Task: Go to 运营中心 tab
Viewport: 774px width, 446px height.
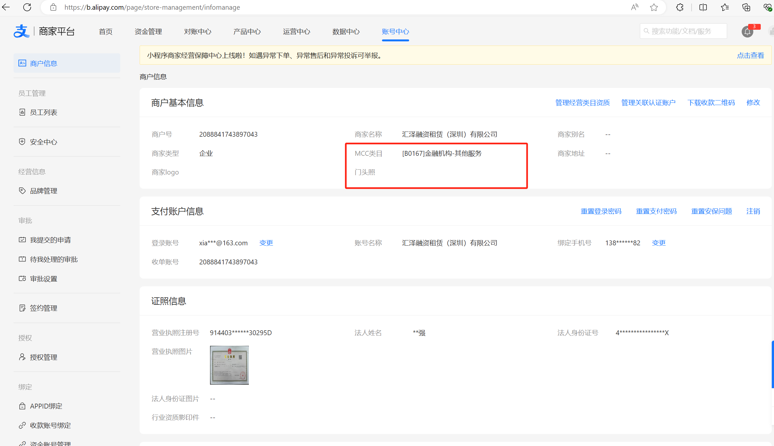Action: pos(297,32)
